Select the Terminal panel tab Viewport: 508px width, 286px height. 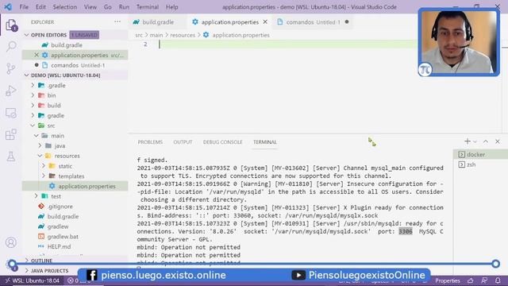coord(264,142)
